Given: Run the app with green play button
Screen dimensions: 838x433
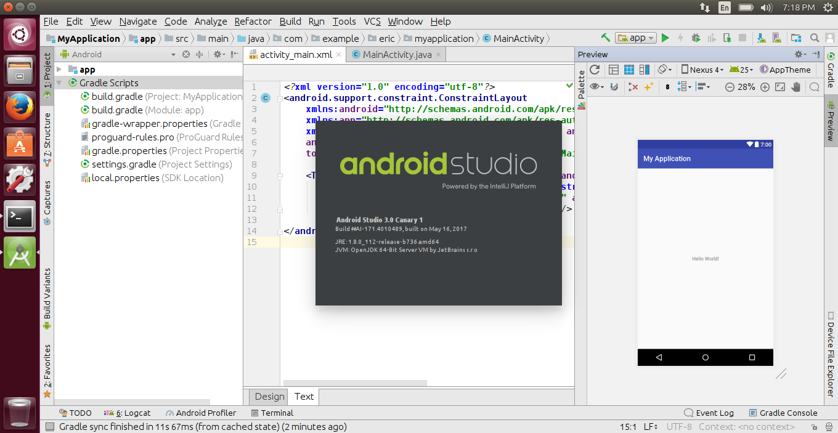Looking at the screenshot, I should tap(665, 38).
